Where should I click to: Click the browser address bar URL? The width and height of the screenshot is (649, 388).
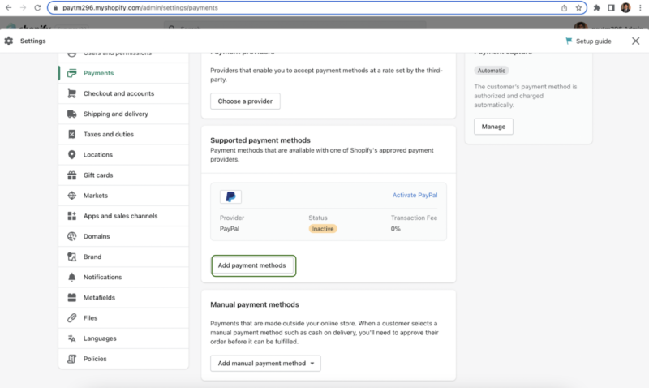pyautogui.click(x=140, y=8)
